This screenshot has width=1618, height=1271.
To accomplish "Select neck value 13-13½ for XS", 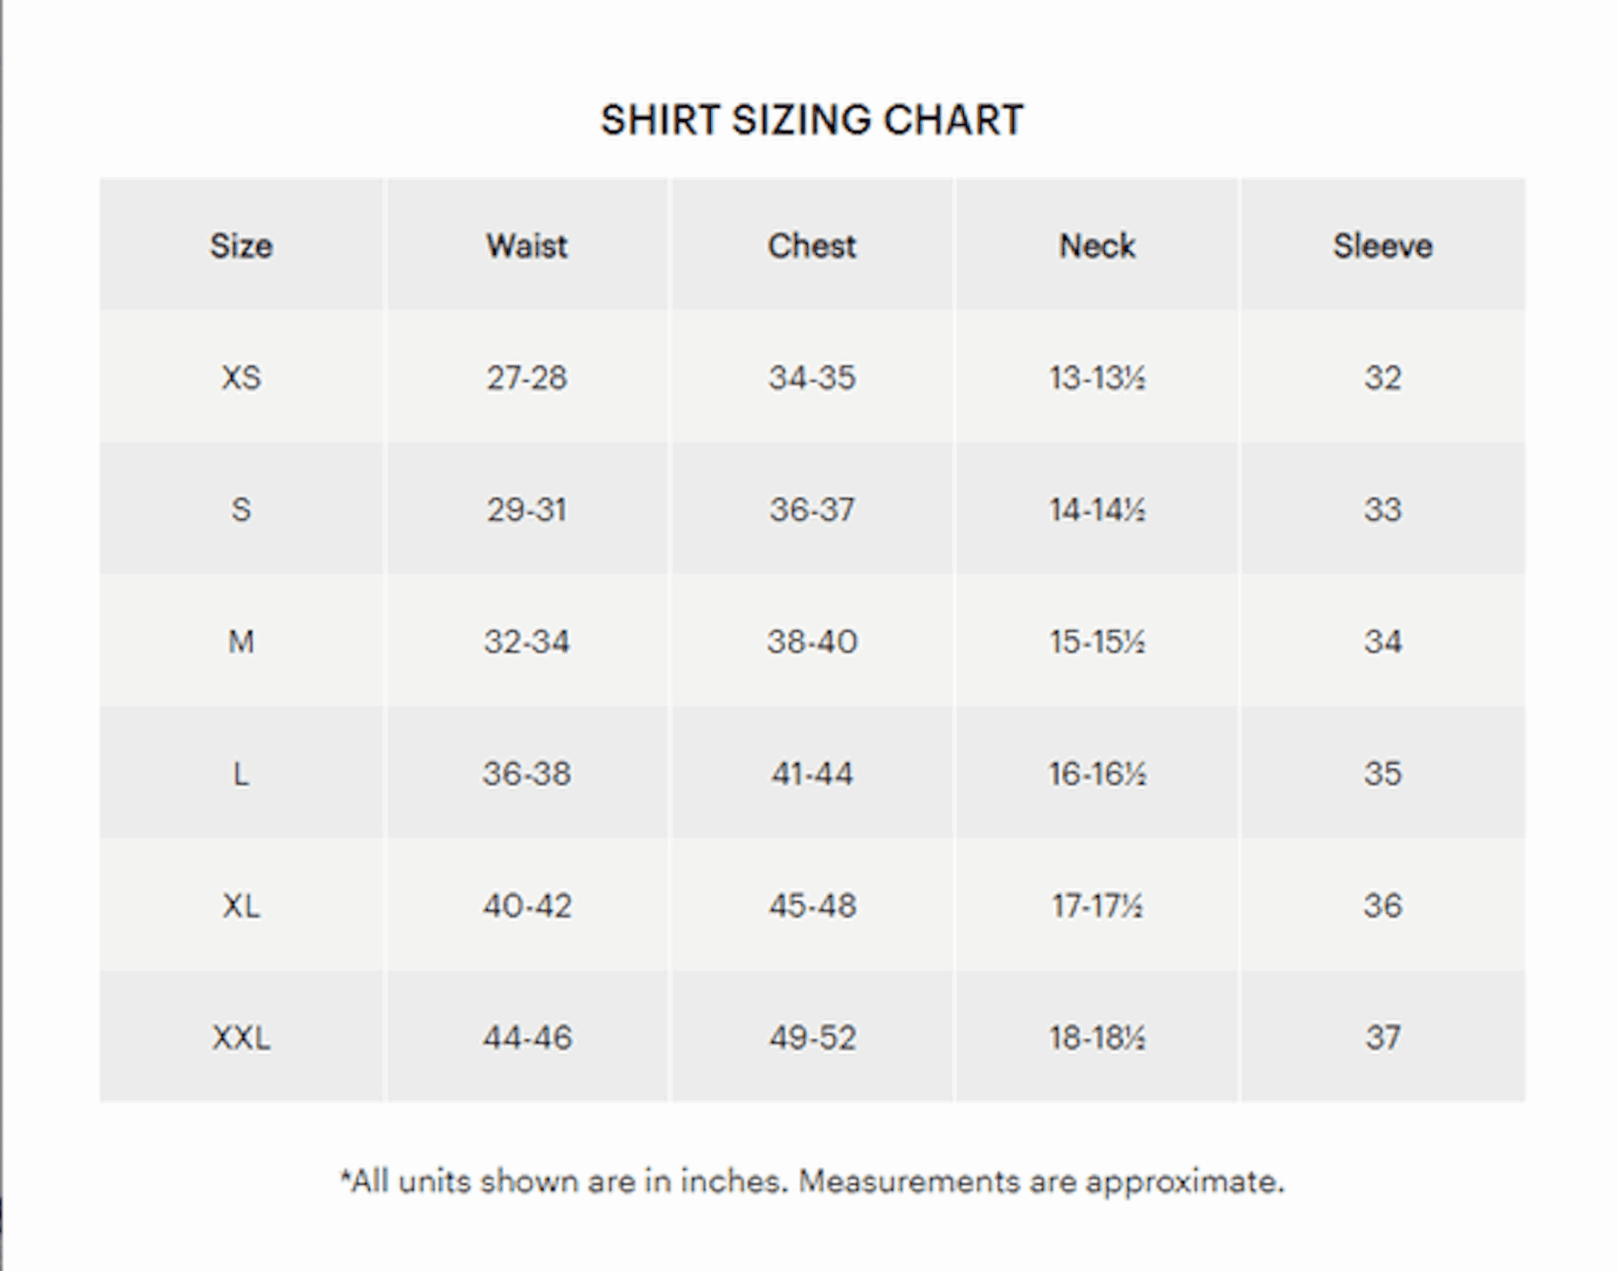I will point(1097,377).
